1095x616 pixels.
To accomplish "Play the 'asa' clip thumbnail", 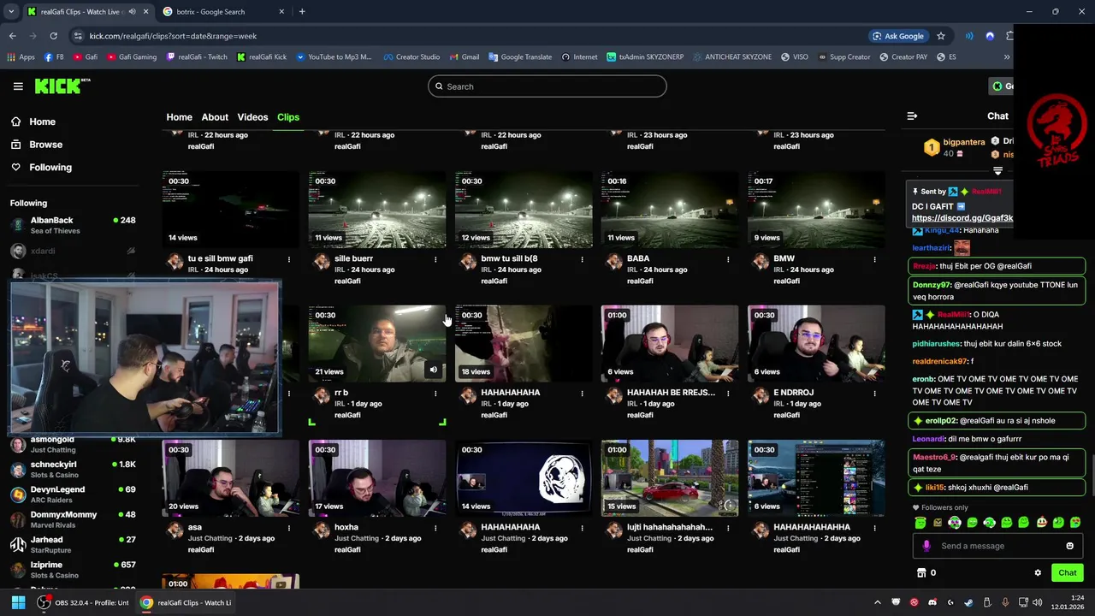I will (x=231, y=478).
